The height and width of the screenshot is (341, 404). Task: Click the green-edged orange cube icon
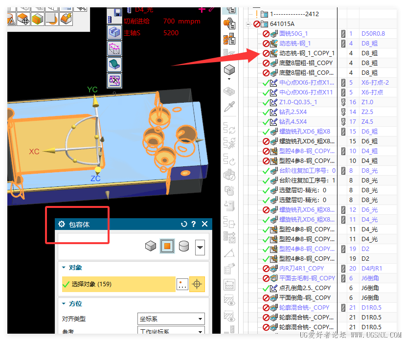pos(37,19)
